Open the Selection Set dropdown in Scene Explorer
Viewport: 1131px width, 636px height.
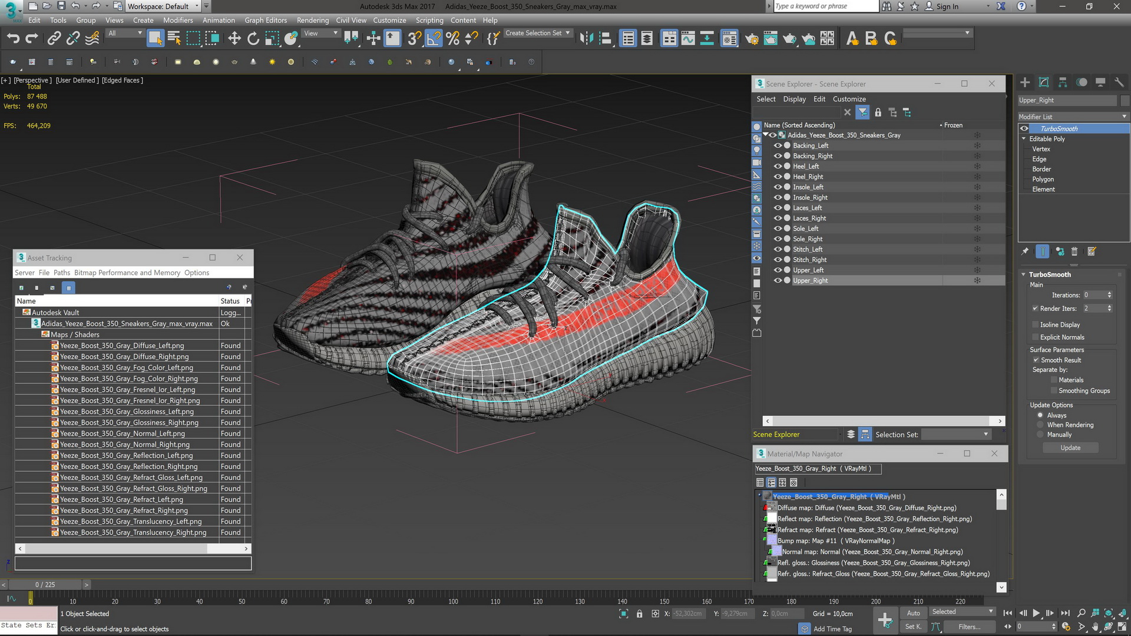pos(956,435)
